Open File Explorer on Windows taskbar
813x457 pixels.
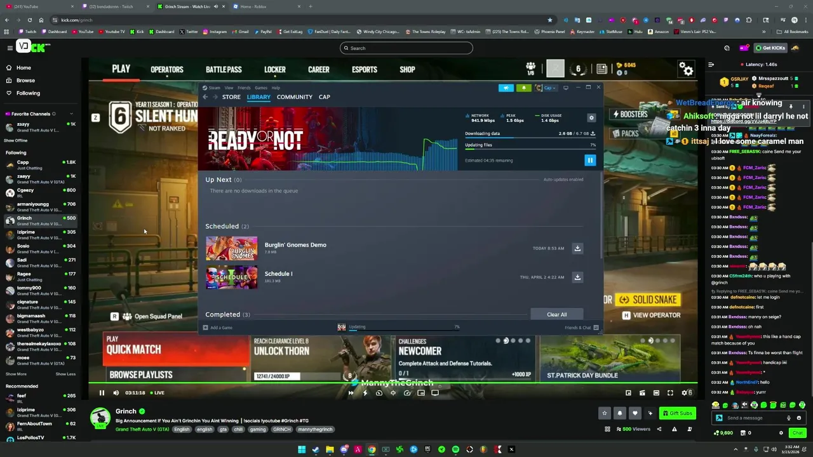[x=330, y=449]
